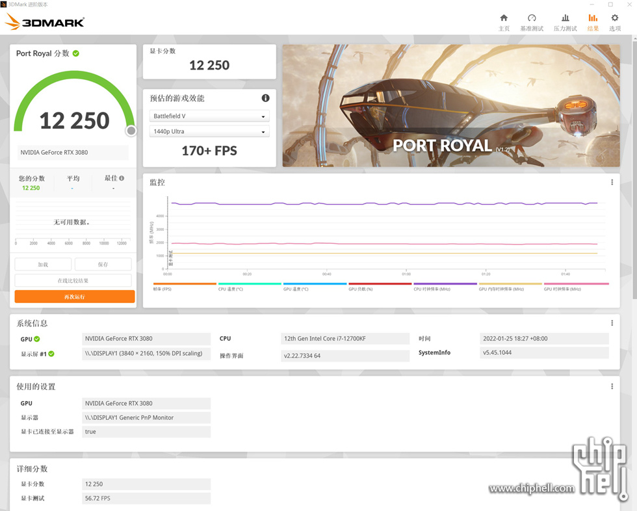Viewport: 637px width, 511px height.
Task: Click the Port Royal banner image
Action: [x=451, y=105]
